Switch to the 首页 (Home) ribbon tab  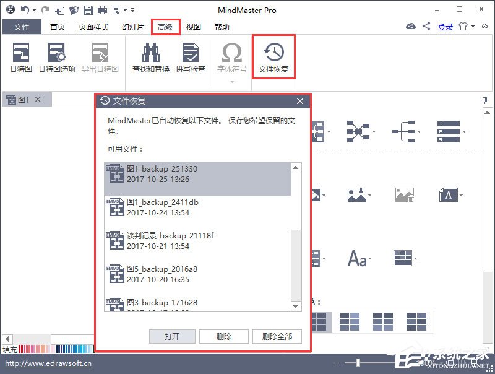(x=57, y=27)
